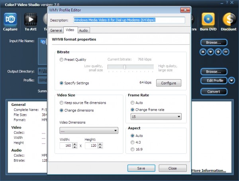This screenshot has height=181, width=239.
Task: Open the Capture tool icon
Action: (10, 19)
